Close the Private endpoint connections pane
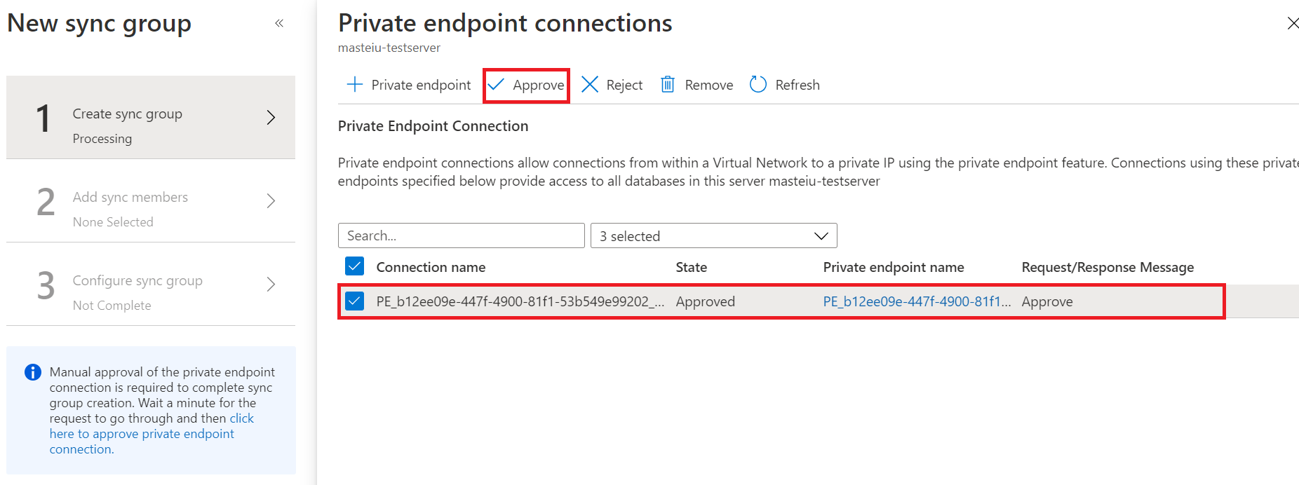The width and height of the screenshot is (1299, 485). [x=1292, y=23]
